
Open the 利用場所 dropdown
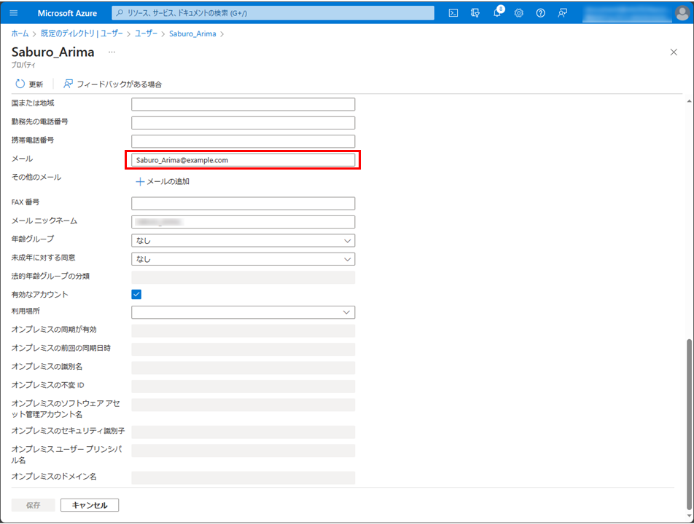[x=243, y=312]
